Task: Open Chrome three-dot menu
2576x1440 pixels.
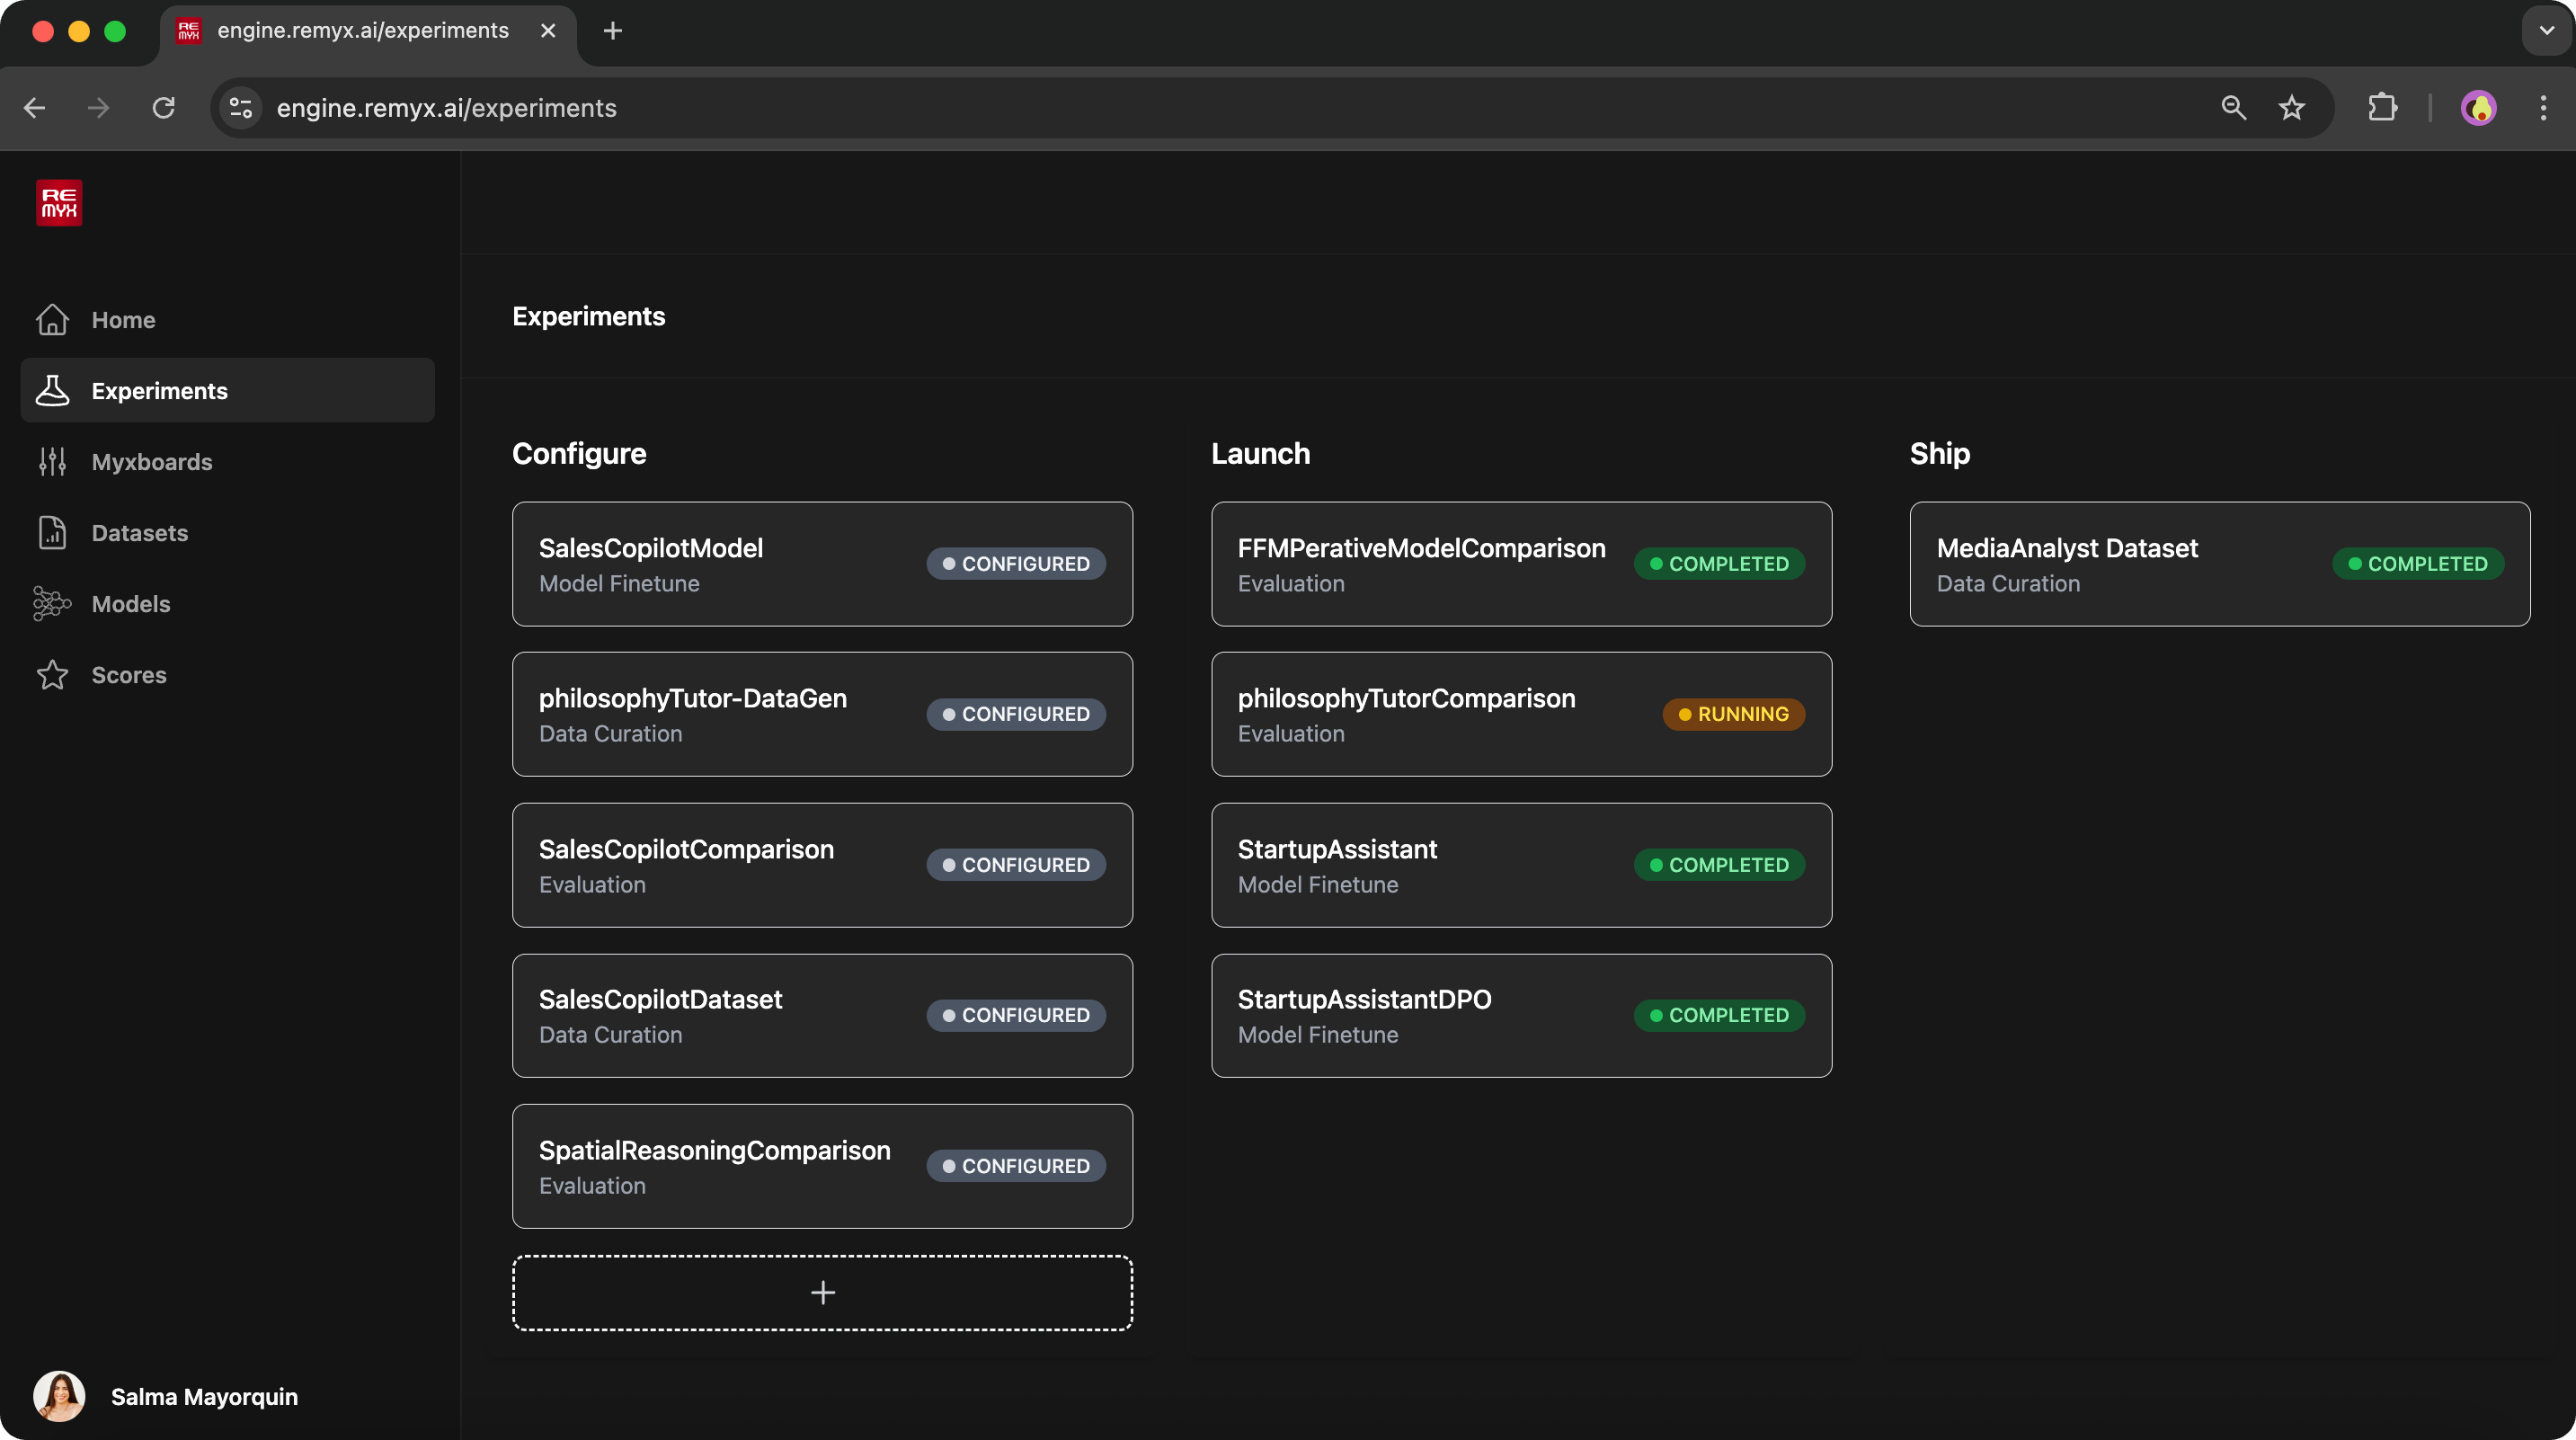Action: 2542,108
